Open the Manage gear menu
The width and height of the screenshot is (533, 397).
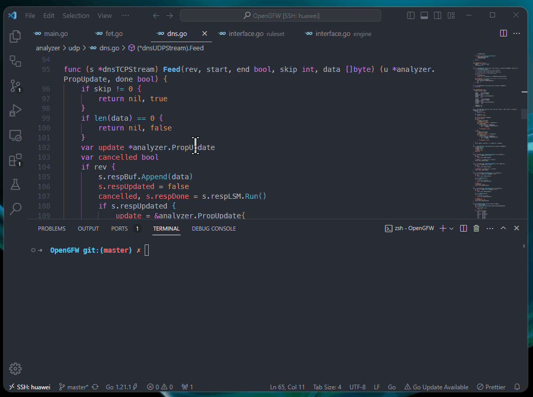click(x=15, y=368)
